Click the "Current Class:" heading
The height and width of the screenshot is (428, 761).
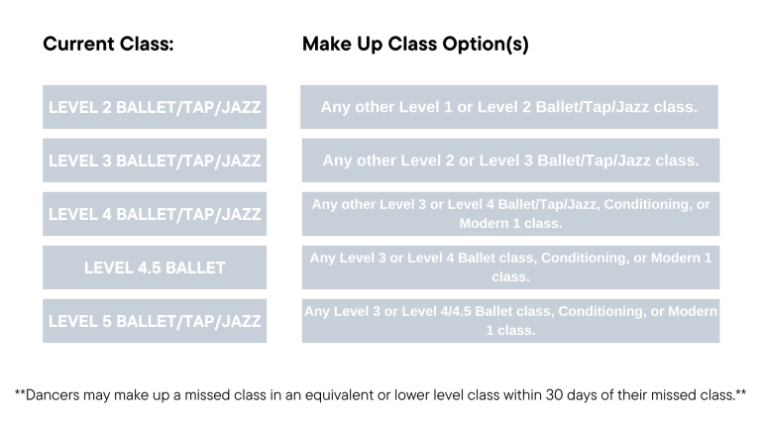(x=109, y=45)
